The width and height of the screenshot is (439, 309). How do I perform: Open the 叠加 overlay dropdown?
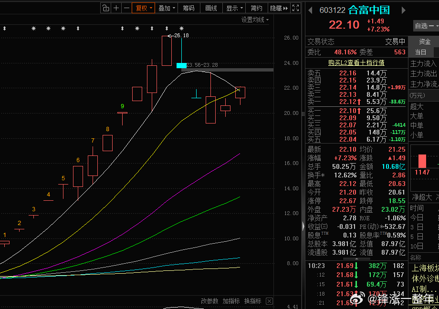pos(167,8)
